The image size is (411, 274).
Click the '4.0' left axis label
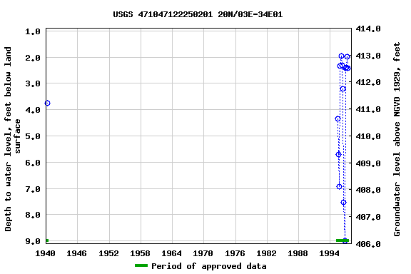pos(33,110)
